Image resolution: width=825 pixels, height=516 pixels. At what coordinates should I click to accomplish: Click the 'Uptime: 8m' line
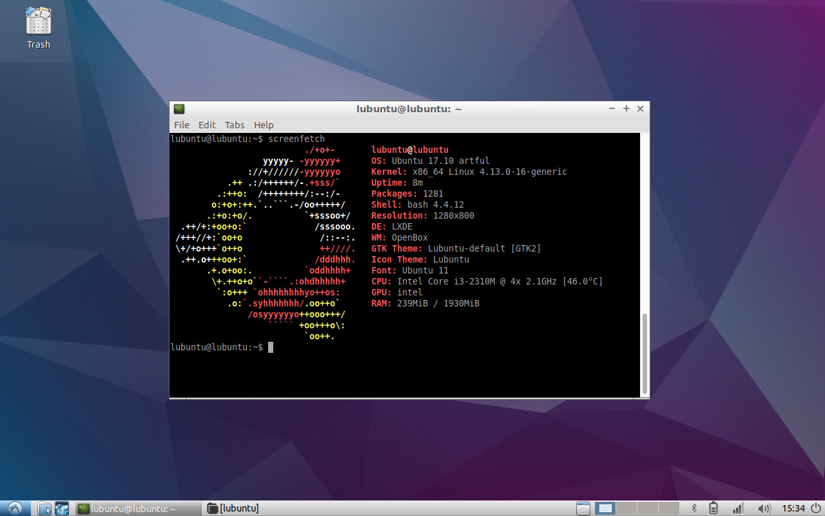tap(397, 183)
